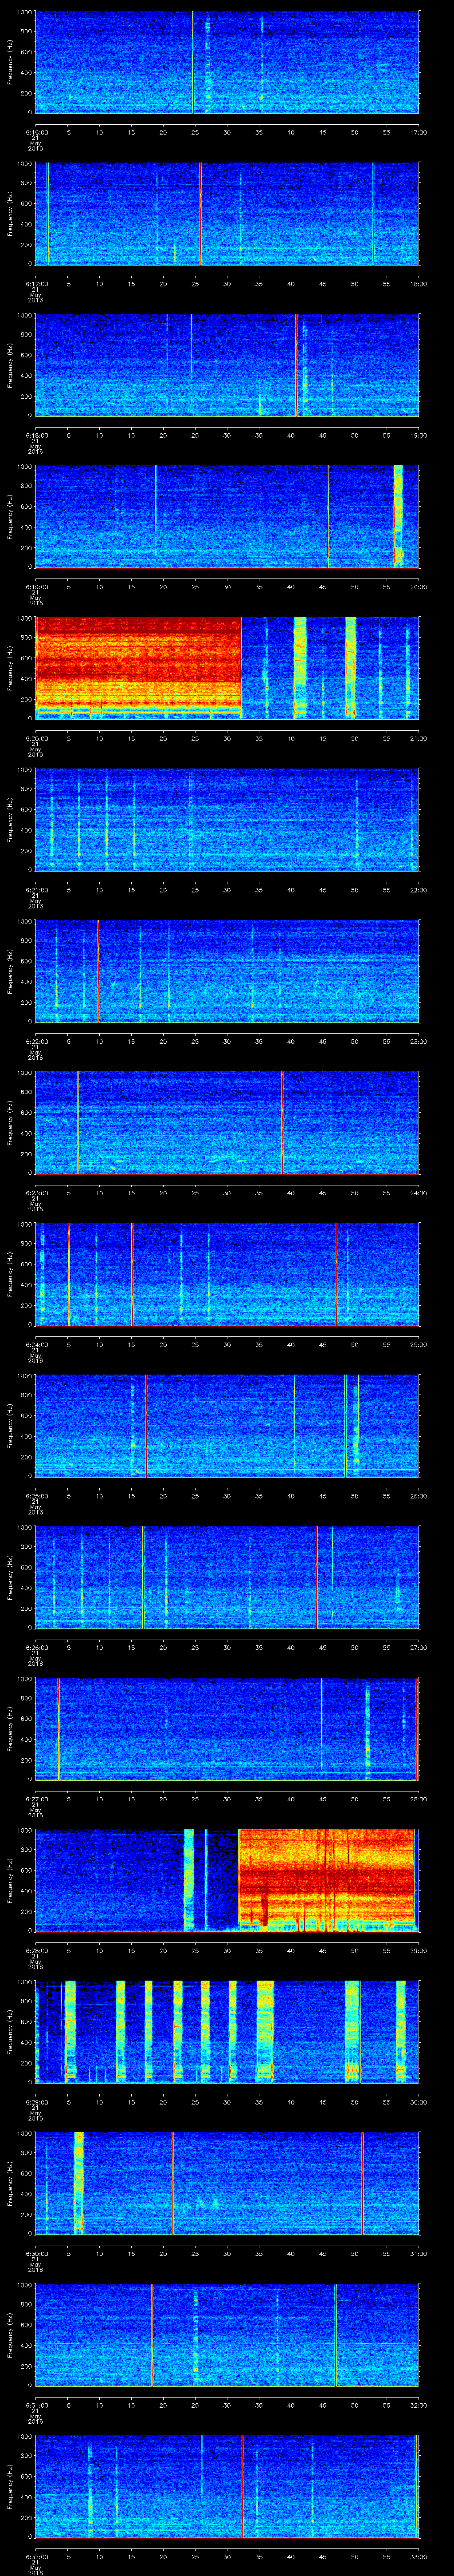This screenshot has width=454, height=2576.
Task: Click the 6:26:00 start time label
Action: click(x=36, y=1647)
